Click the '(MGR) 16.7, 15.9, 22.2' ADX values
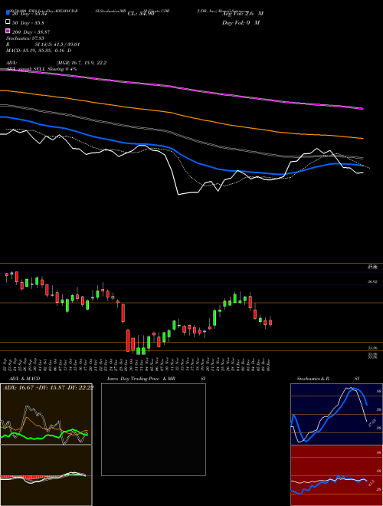The height and width of the screenshot is (506, 383). [x=81, y=63]
